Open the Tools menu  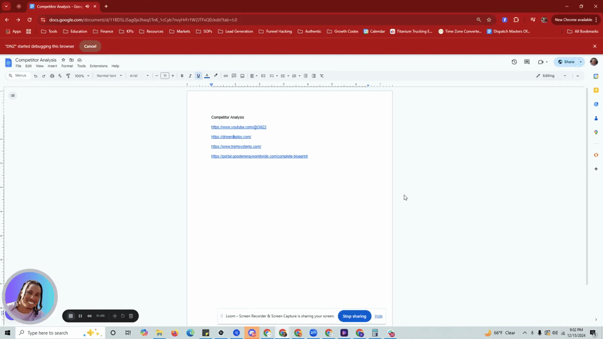[81, 66]
